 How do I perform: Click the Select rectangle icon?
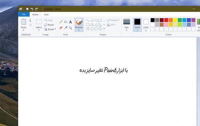pyautogui.click(x=39, y=22)
